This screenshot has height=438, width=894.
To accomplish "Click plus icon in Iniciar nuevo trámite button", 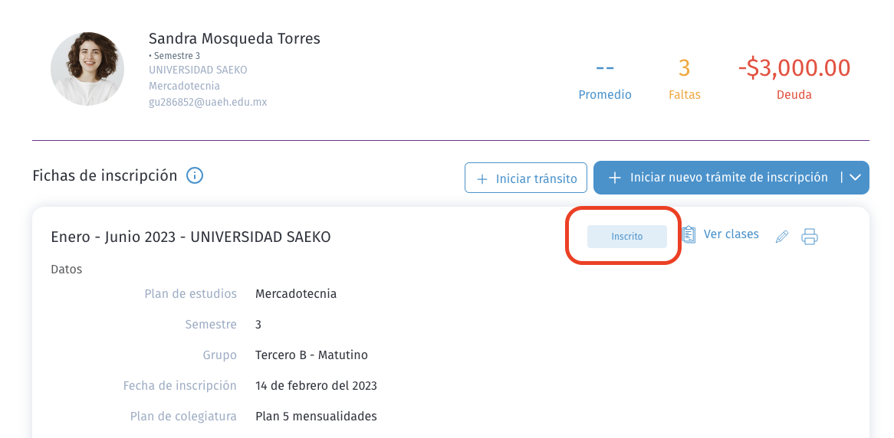I will (x=615, y=178).
